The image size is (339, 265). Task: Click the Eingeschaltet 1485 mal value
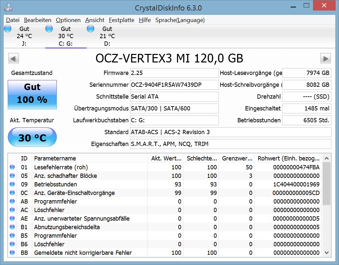tap(306, 108)
